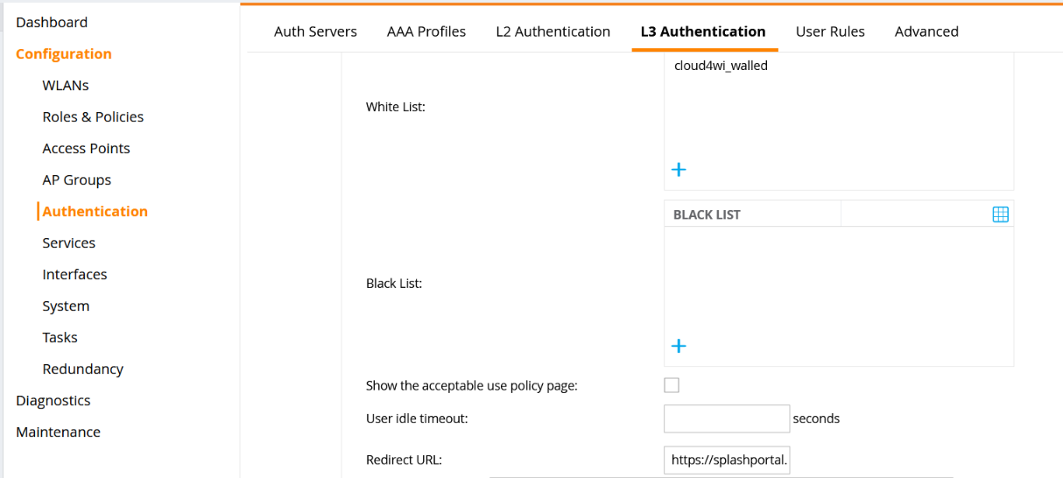
Task: Expand the Diagnostics section
Action: click(53, 400)
